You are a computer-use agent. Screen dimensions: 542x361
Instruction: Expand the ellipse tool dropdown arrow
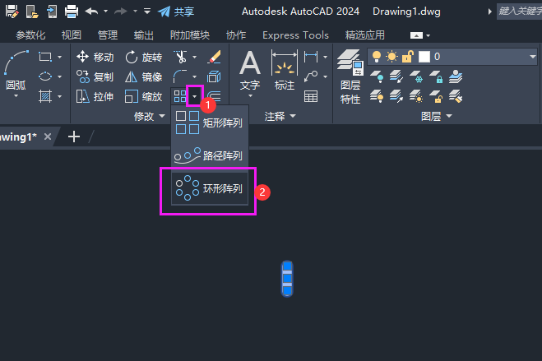pos(59,76)
